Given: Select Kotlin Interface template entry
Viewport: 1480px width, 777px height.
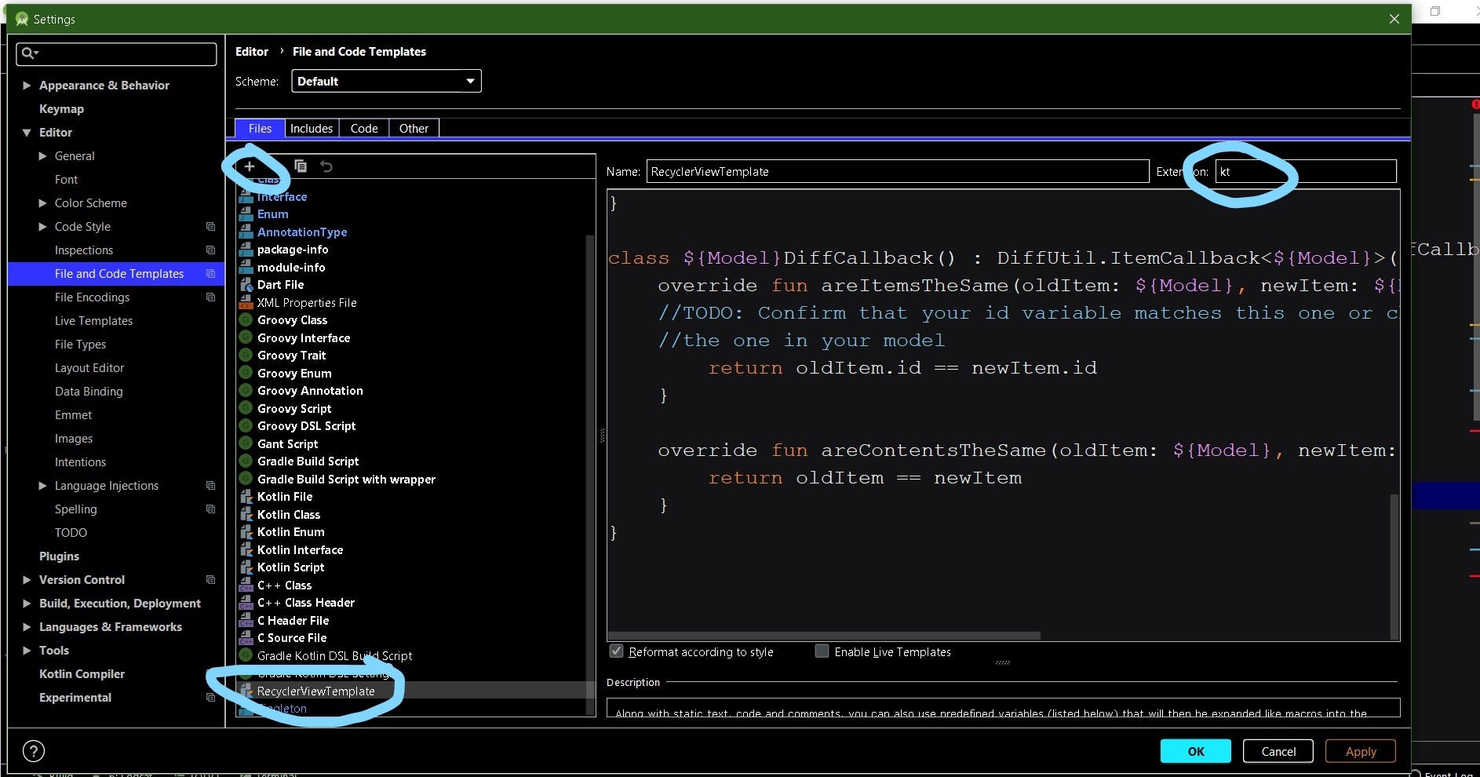Looking at the screenshot, I should tap(300, 550).
